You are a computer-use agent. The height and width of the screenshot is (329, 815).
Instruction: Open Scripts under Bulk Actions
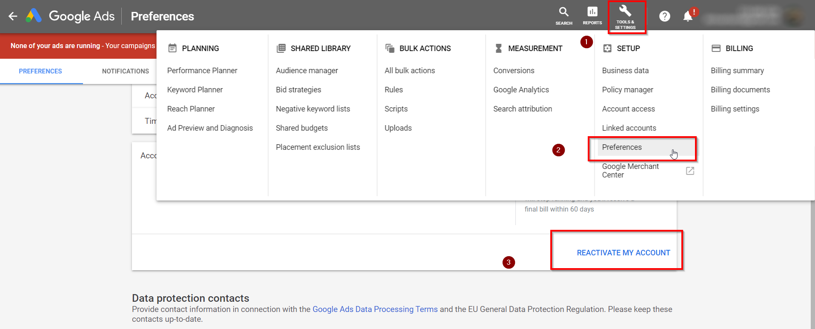click(x=396, y=109)
